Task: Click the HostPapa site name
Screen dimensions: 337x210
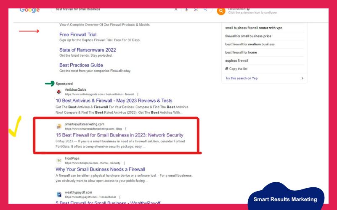Action: click(72, 158)
